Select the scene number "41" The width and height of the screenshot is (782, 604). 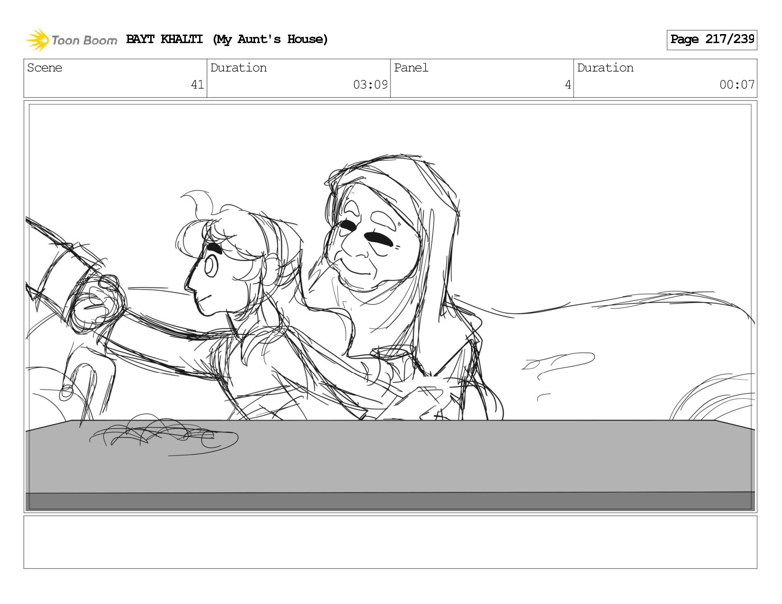coord(197,85)
